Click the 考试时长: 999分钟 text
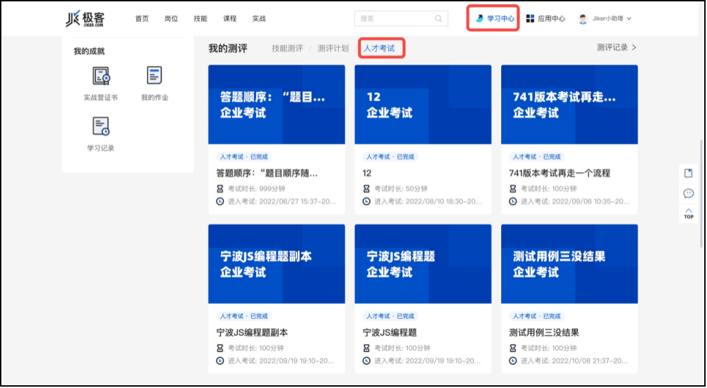Viewport: 707px width, 388px height. (x=256, y=189)
